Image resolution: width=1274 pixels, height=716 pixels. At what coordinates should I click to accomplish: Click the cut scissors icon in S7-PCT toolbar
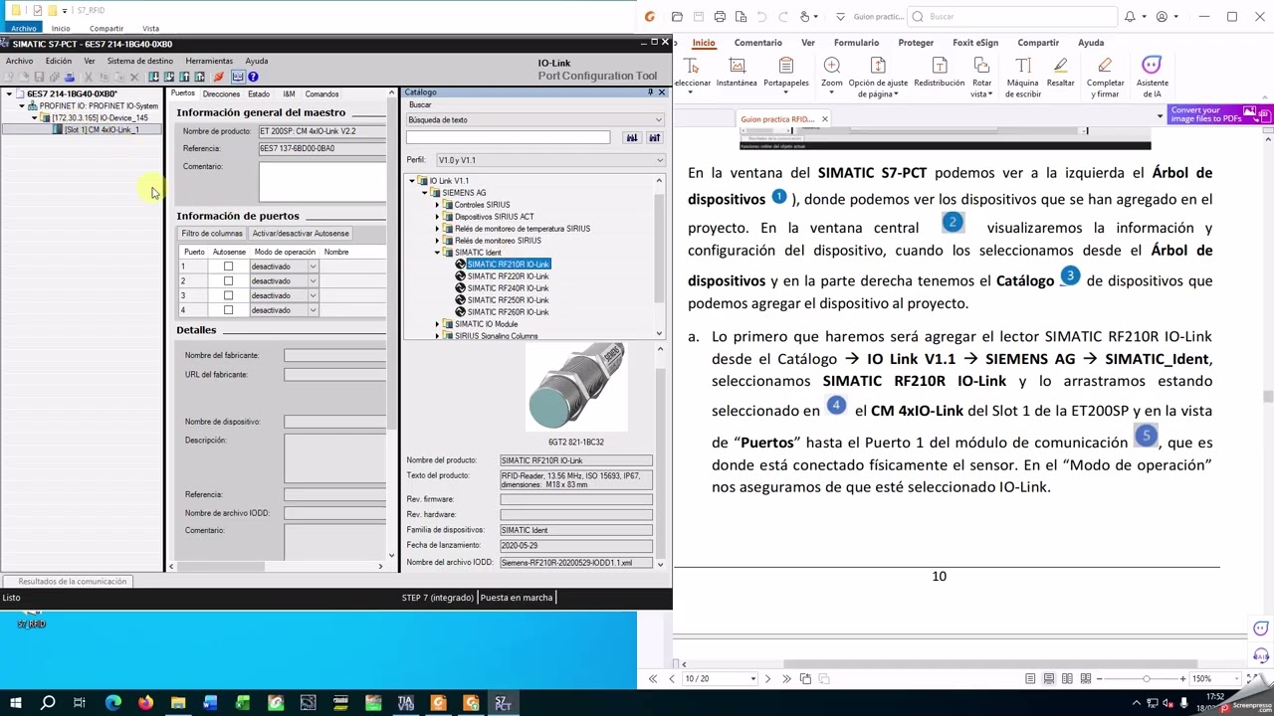point(89,77)
